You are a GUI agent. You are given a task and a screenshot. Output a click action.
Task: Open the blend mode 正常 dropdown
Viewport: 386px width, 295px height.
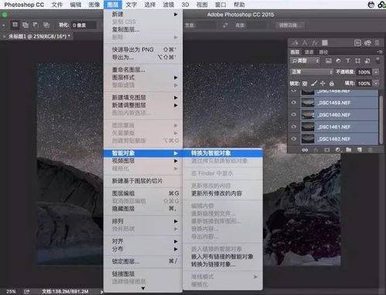click(312, 72)
